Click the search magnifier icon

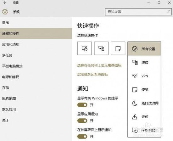169,12
